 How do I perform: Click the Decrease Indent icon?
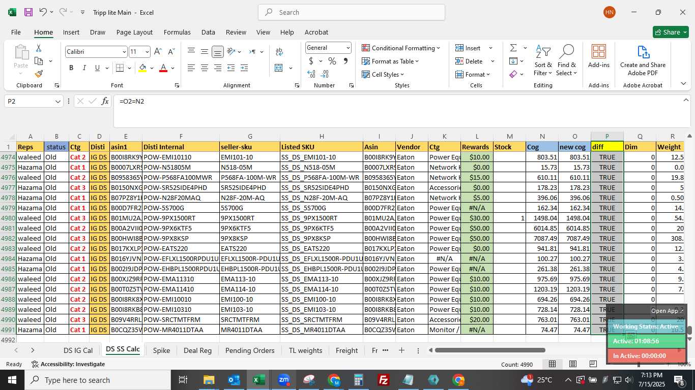click(230, 68)
